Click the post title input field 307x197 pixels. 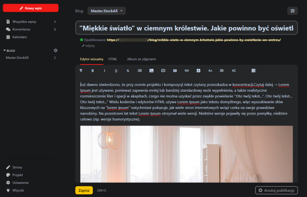186,28
